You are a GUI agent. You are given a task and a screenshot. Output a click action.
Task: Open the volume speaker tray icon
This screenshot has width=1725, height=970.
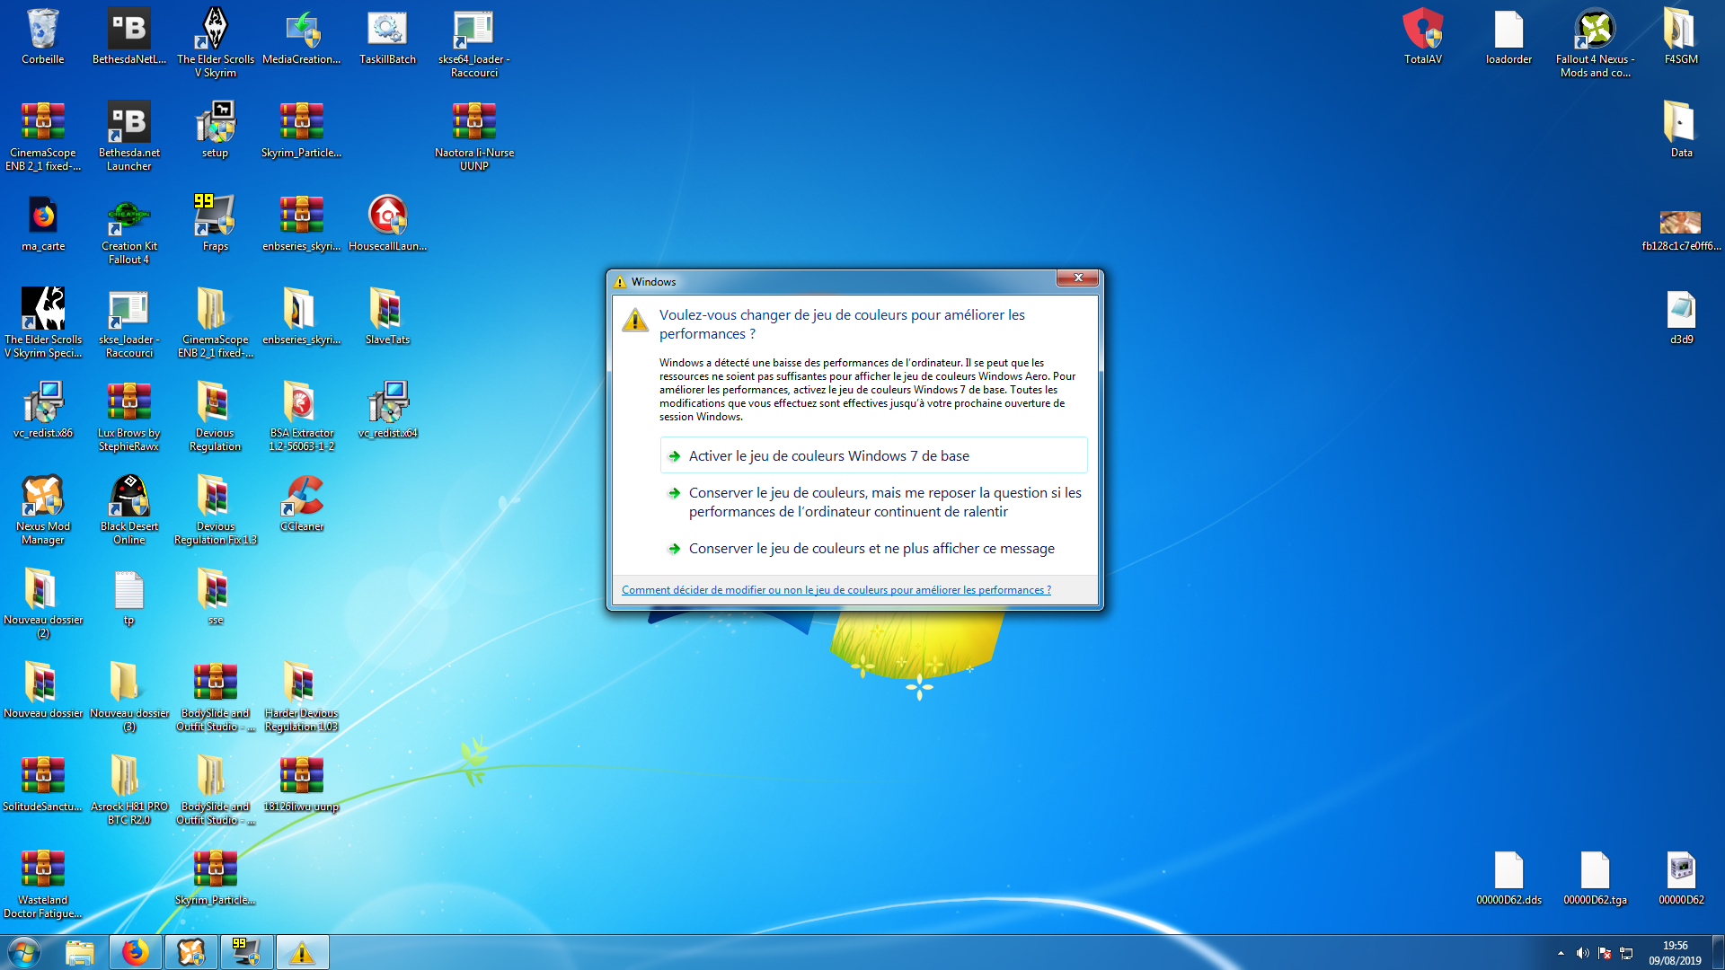[x=1582, y=953]
